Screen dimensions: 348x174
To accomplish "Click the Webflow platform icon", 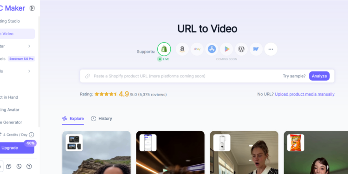I will point(256,49).
